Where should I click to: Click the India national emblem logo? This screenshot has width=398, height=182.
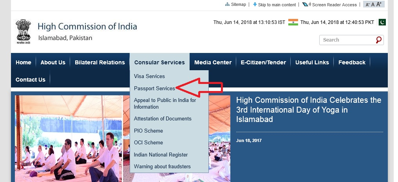(23, 32)
